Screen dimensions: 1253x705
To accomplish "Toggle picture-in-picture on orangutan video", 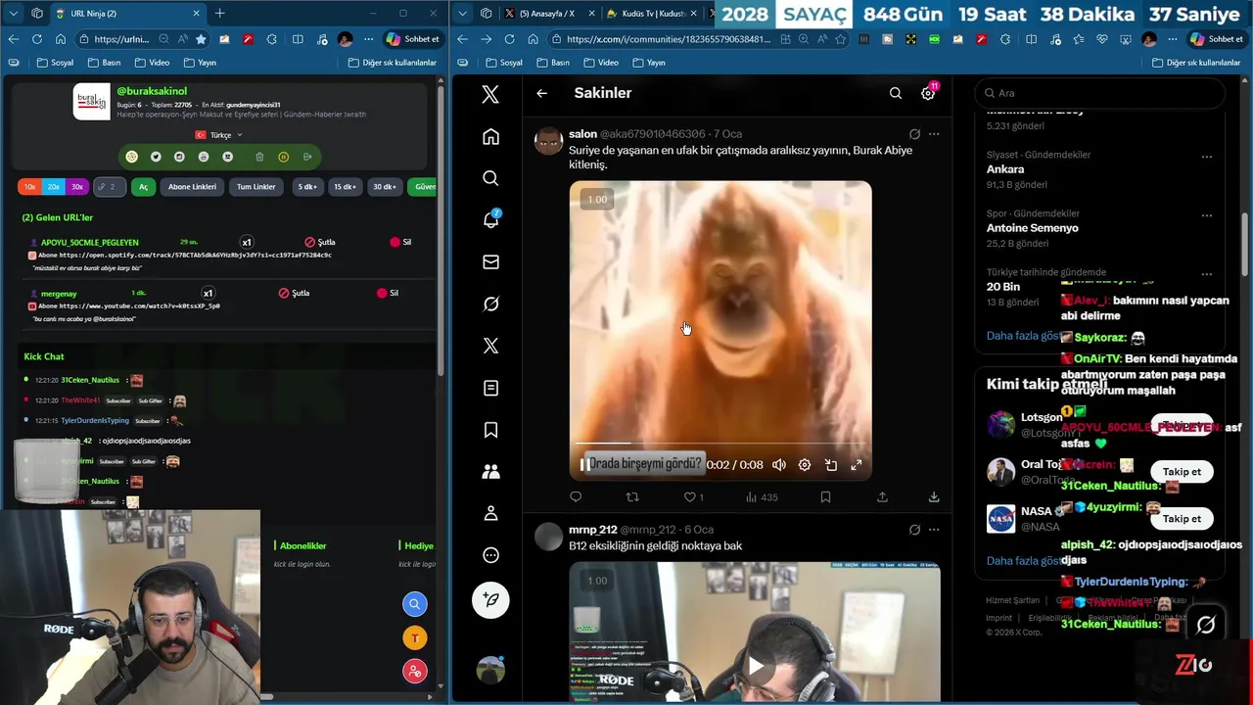I will point(831,465).
